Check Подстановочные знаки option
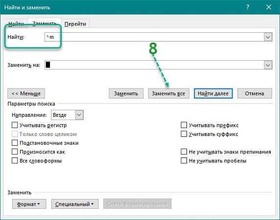The width and height of the screenshot is (280, 220). tap(15, 143)
